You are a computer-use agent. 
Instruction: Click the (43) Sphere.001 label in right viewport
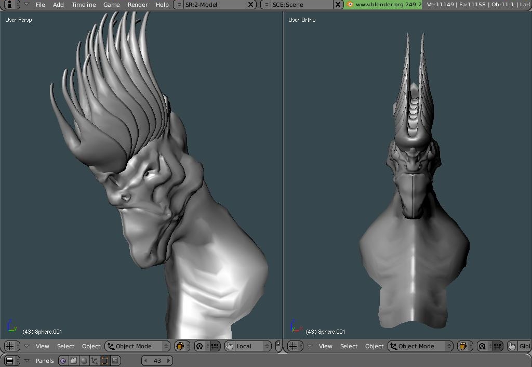point(325,332)
